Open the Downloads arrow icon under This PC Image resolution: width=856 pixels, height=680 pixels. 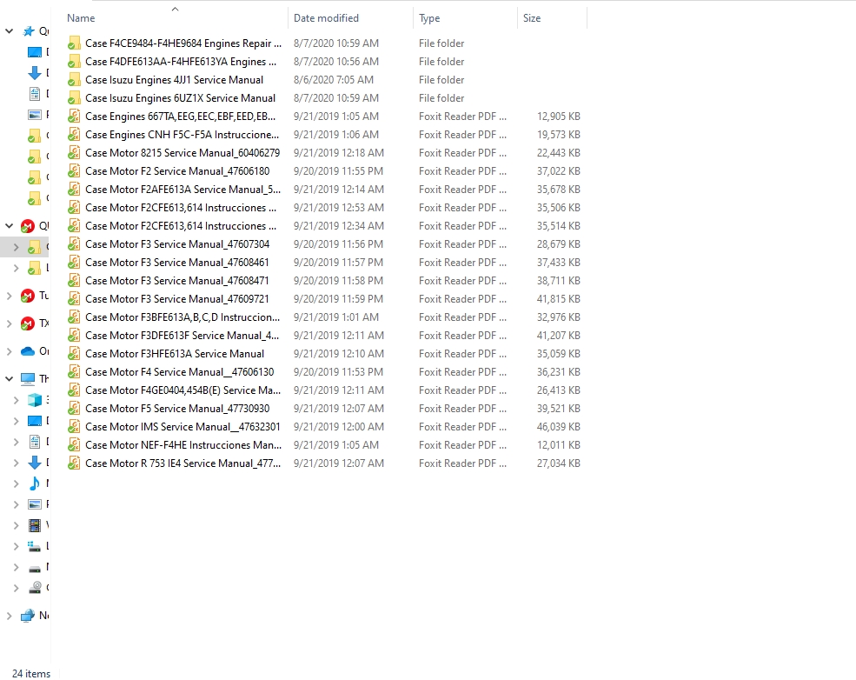[x=35, y=463]
